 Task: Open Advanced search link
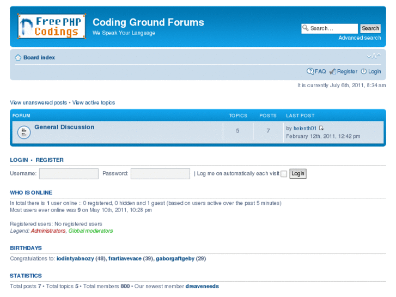pos(360,38)
